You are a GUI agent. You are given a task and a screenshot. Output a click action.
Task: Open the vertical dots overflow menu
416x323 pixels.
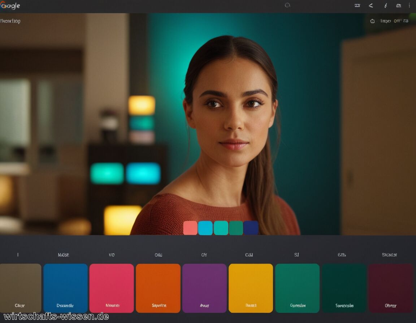click(x=409, y=5)
